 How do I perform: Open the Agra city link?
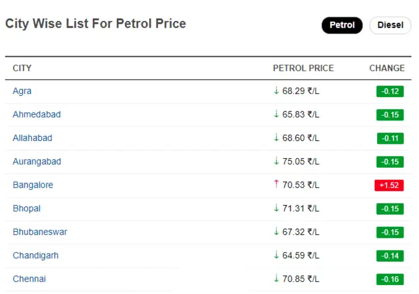coord(22,91)
